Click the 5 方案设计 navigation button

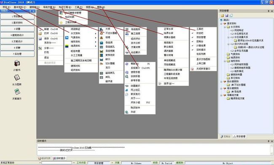click(x=17, y=42)
